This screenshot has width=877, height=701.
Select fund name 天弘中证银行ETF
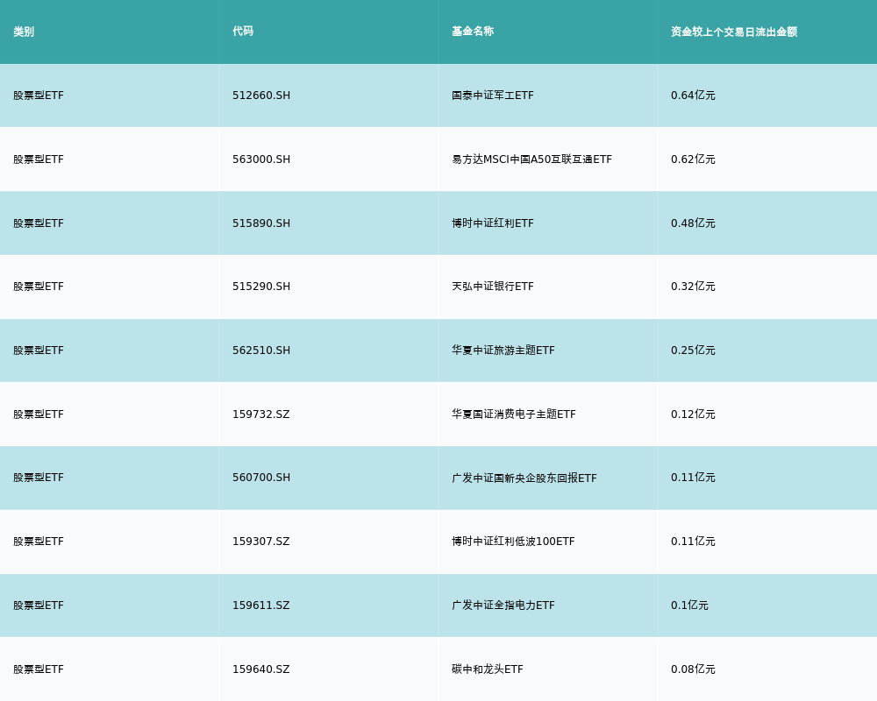pyautogui.click(x=493, y=287)
